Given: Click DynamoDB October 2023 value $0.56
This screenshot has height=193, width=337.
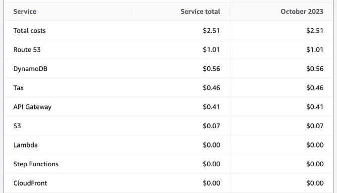Looking at the screenshot, I should point(315,69).
